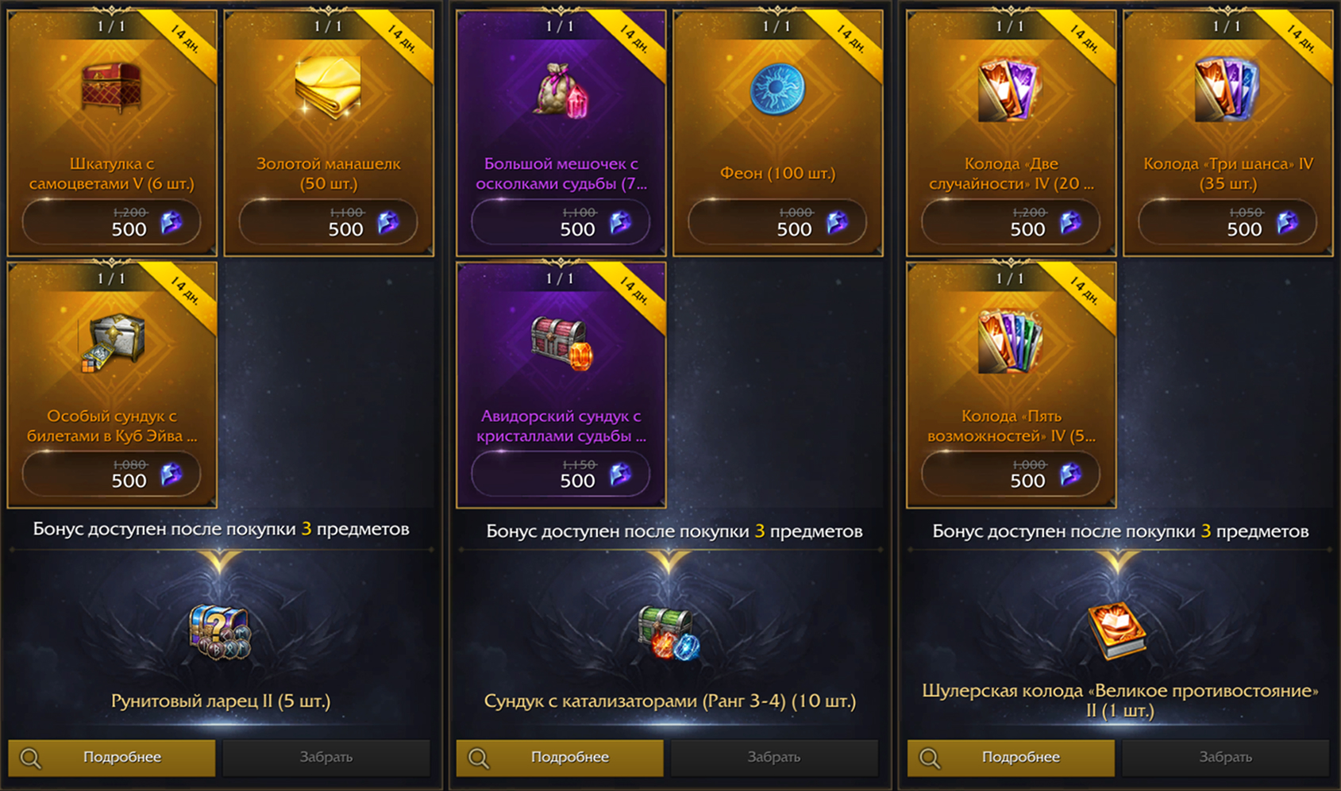This screenshot has width=1341, height=791.
Task: Click the Avidor chest with crystals icon
Action: point(561,343)
